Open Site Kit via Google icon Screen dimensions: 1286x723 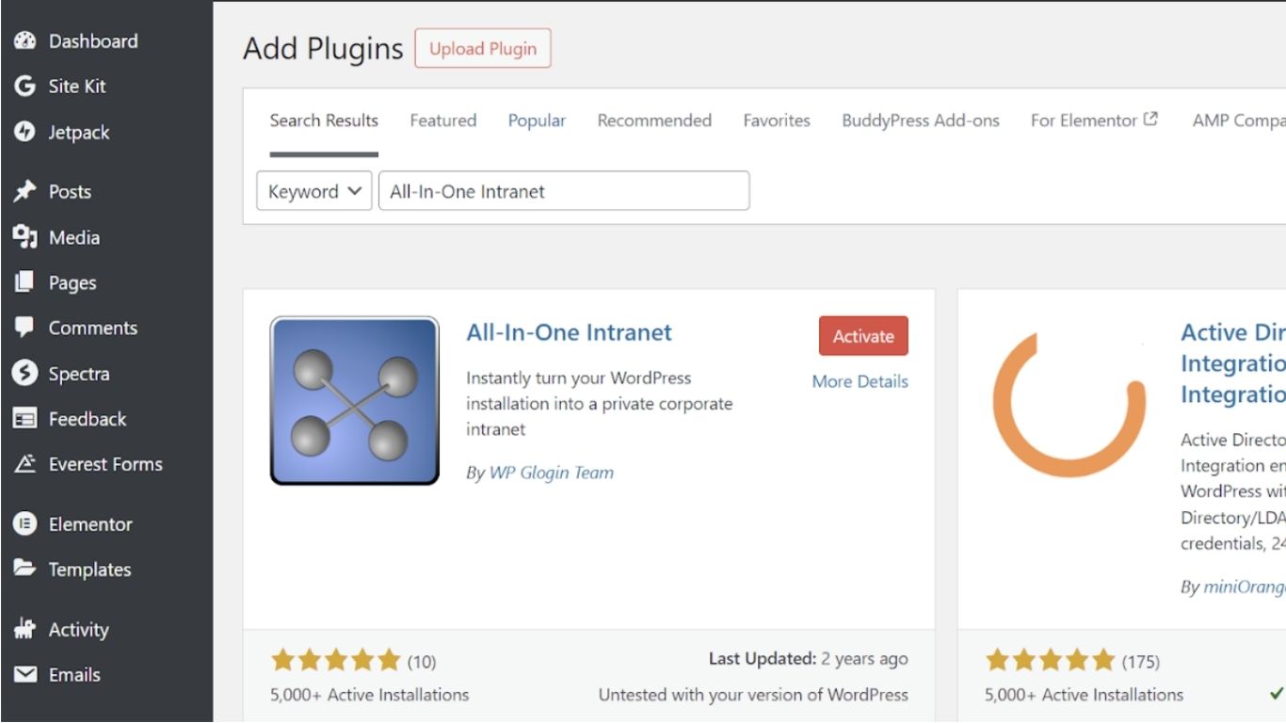click(25, 87)
